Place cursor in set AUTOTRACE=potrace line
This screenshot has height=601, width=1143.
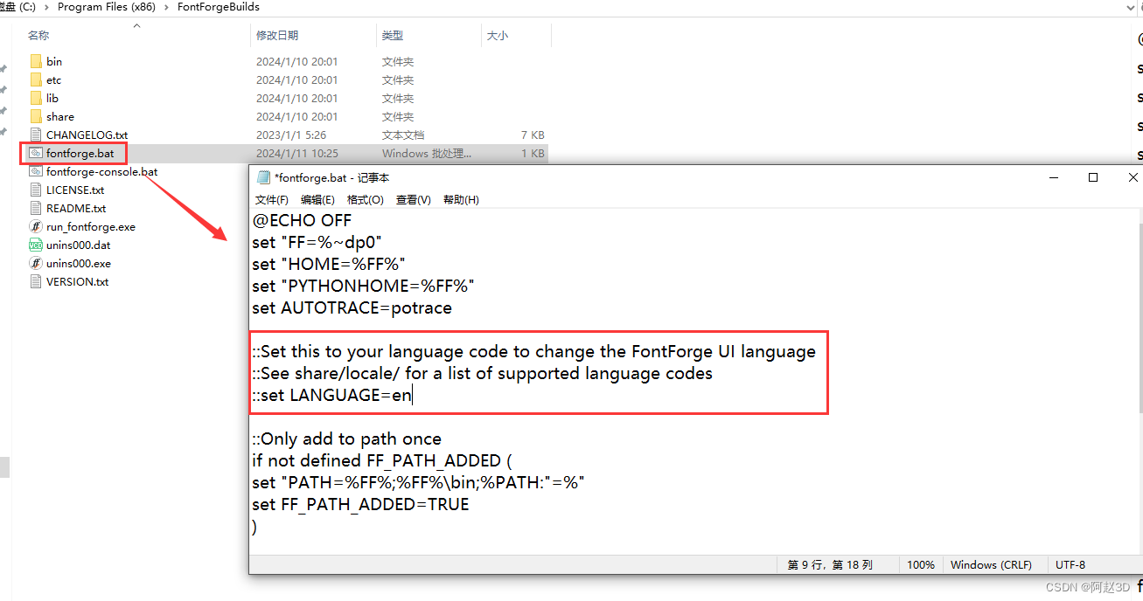352,307
